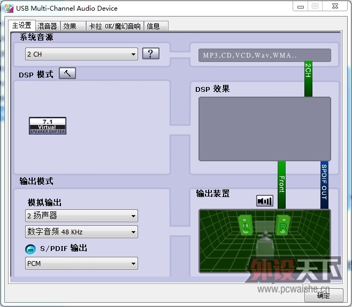Click the DSP 效果 panel display
352x307 pixels.
(265, 129)
